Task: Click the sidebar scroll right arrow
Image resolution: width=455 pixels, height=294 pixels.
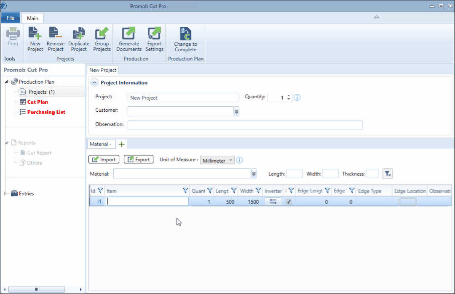Action: pyautogui.click(x=80, y=289)
